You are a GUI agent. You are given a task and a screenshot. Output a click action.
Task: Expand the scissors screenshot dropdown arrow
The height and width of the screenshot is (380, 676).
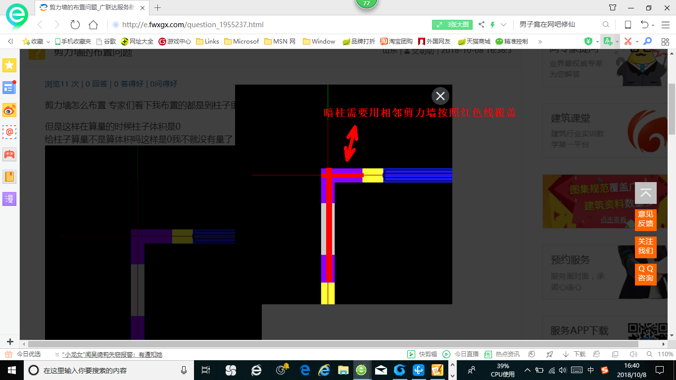coord(637,42)
